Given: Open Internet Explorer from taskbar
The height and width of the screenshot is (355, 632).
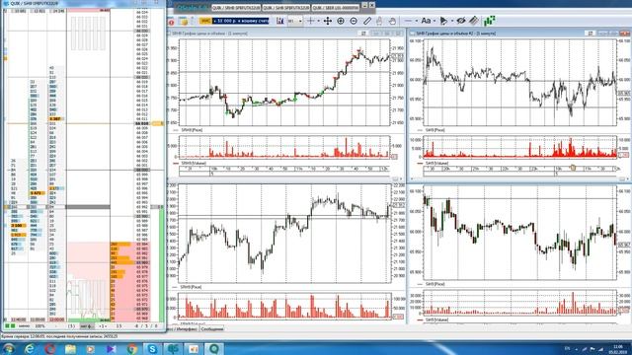Looking at the screenshot, I should coord(30,349).
